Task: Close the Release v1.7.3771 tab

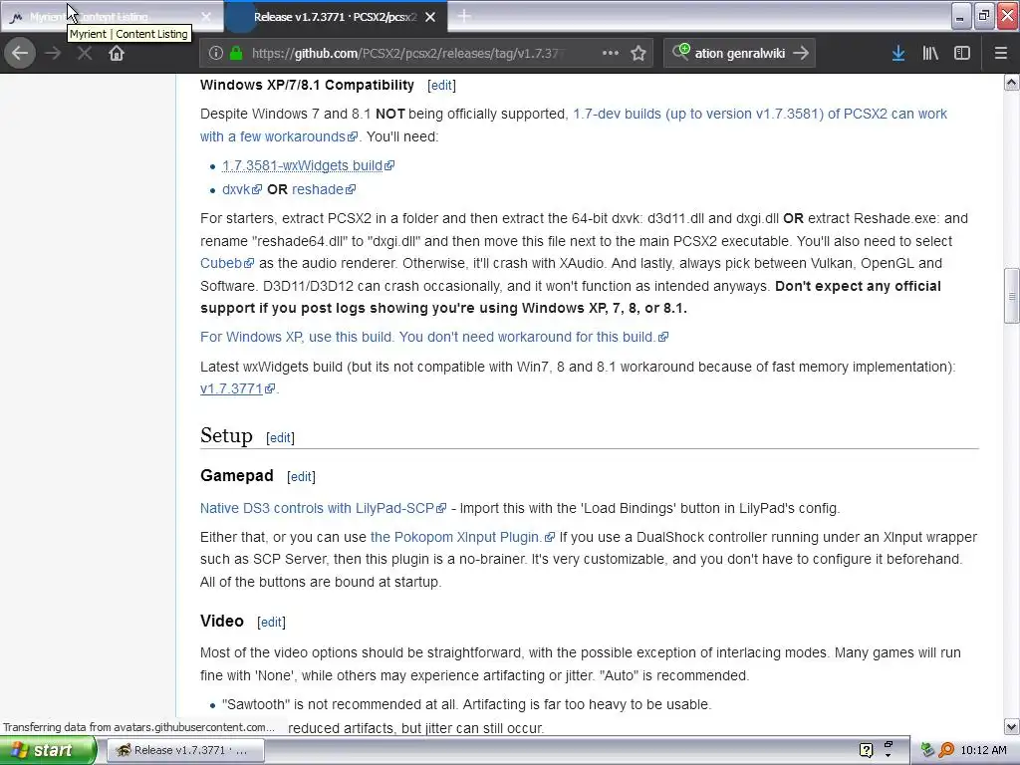Action: [x=430, y=17]
